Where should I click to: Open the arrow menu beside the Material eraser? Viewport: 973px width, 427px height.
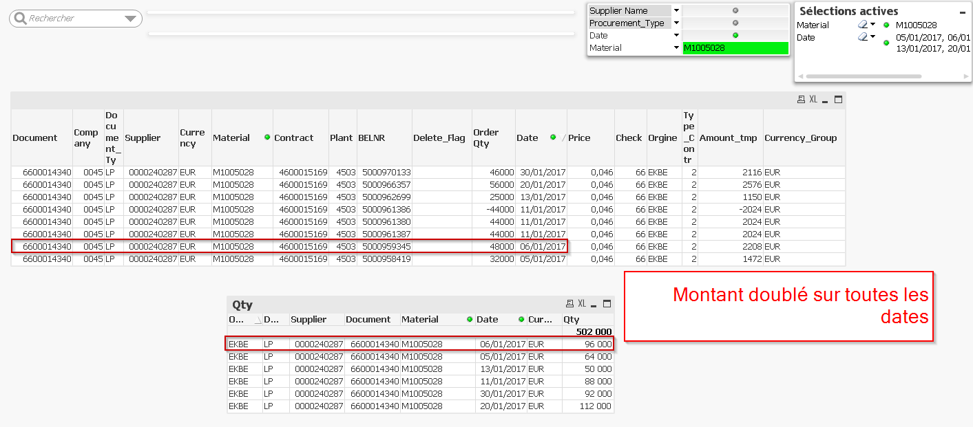872,25
